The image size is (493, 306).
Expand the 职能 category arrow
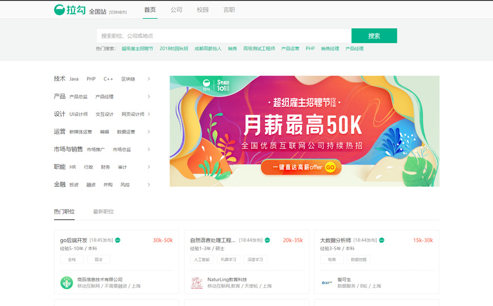tap(149, 167)
